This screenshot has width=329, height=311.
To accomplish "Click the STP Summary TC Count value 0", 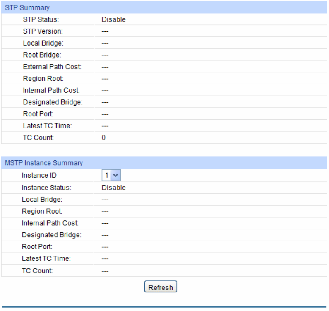I will click(x=104, y=138).
